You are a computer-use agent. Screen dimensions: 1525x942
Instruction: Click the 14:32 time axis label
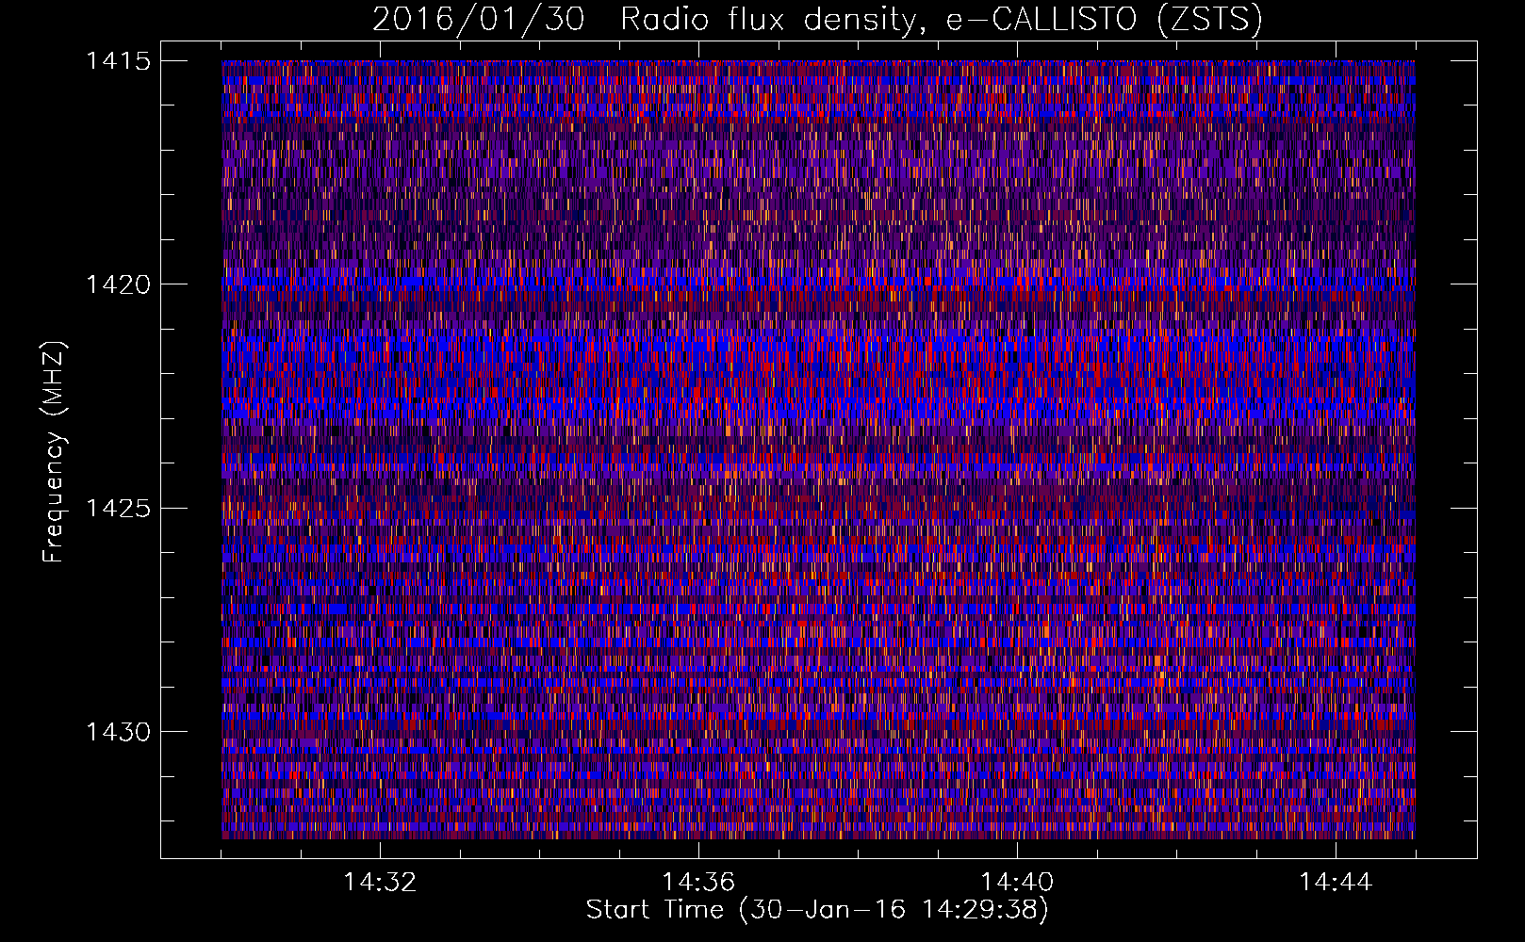380,883
